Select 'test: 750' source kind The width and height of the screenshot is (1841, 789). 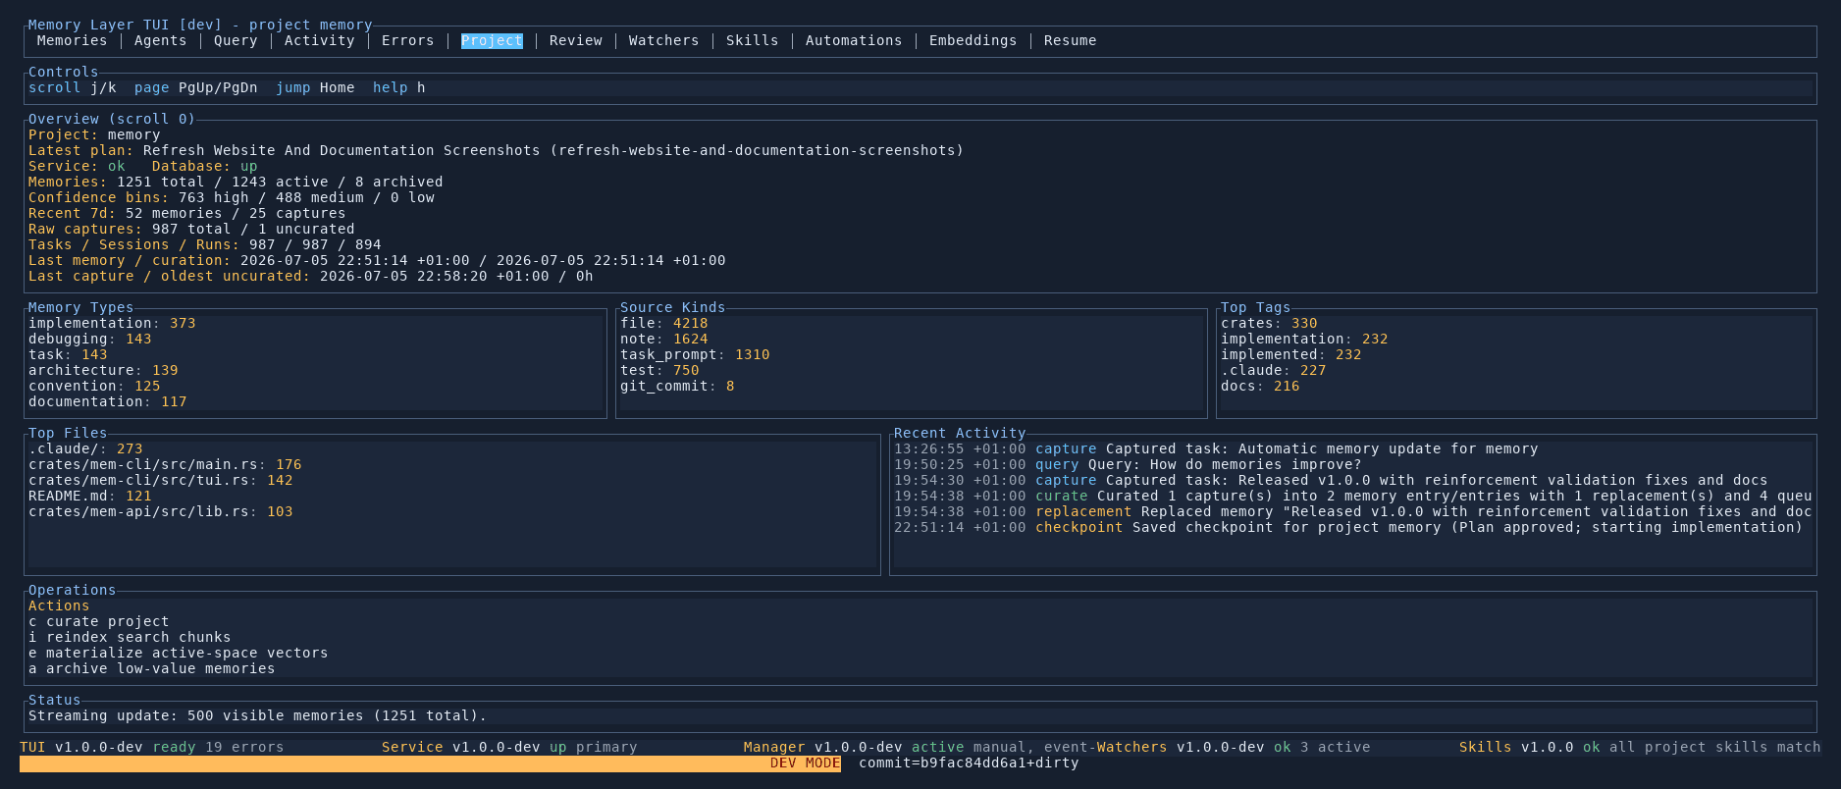click(659, 370)
